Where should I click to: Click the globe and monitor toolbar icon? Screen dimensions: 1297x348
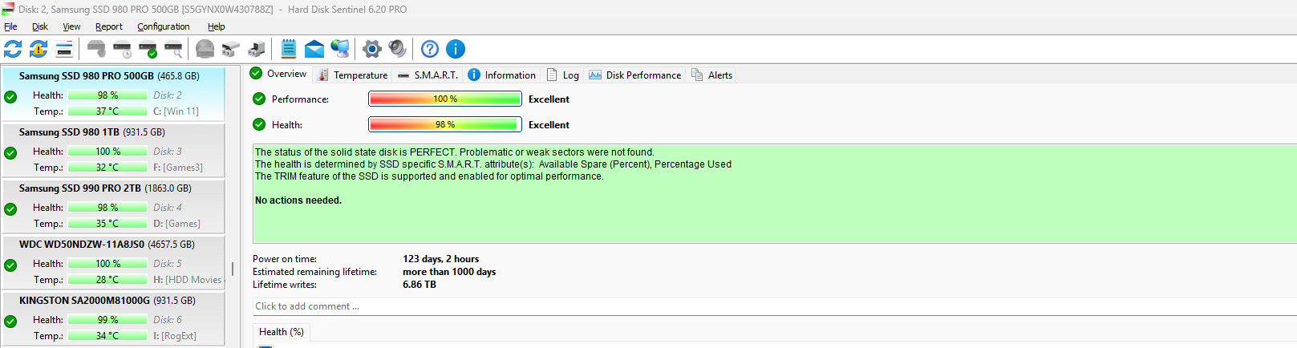click(340, 49)
